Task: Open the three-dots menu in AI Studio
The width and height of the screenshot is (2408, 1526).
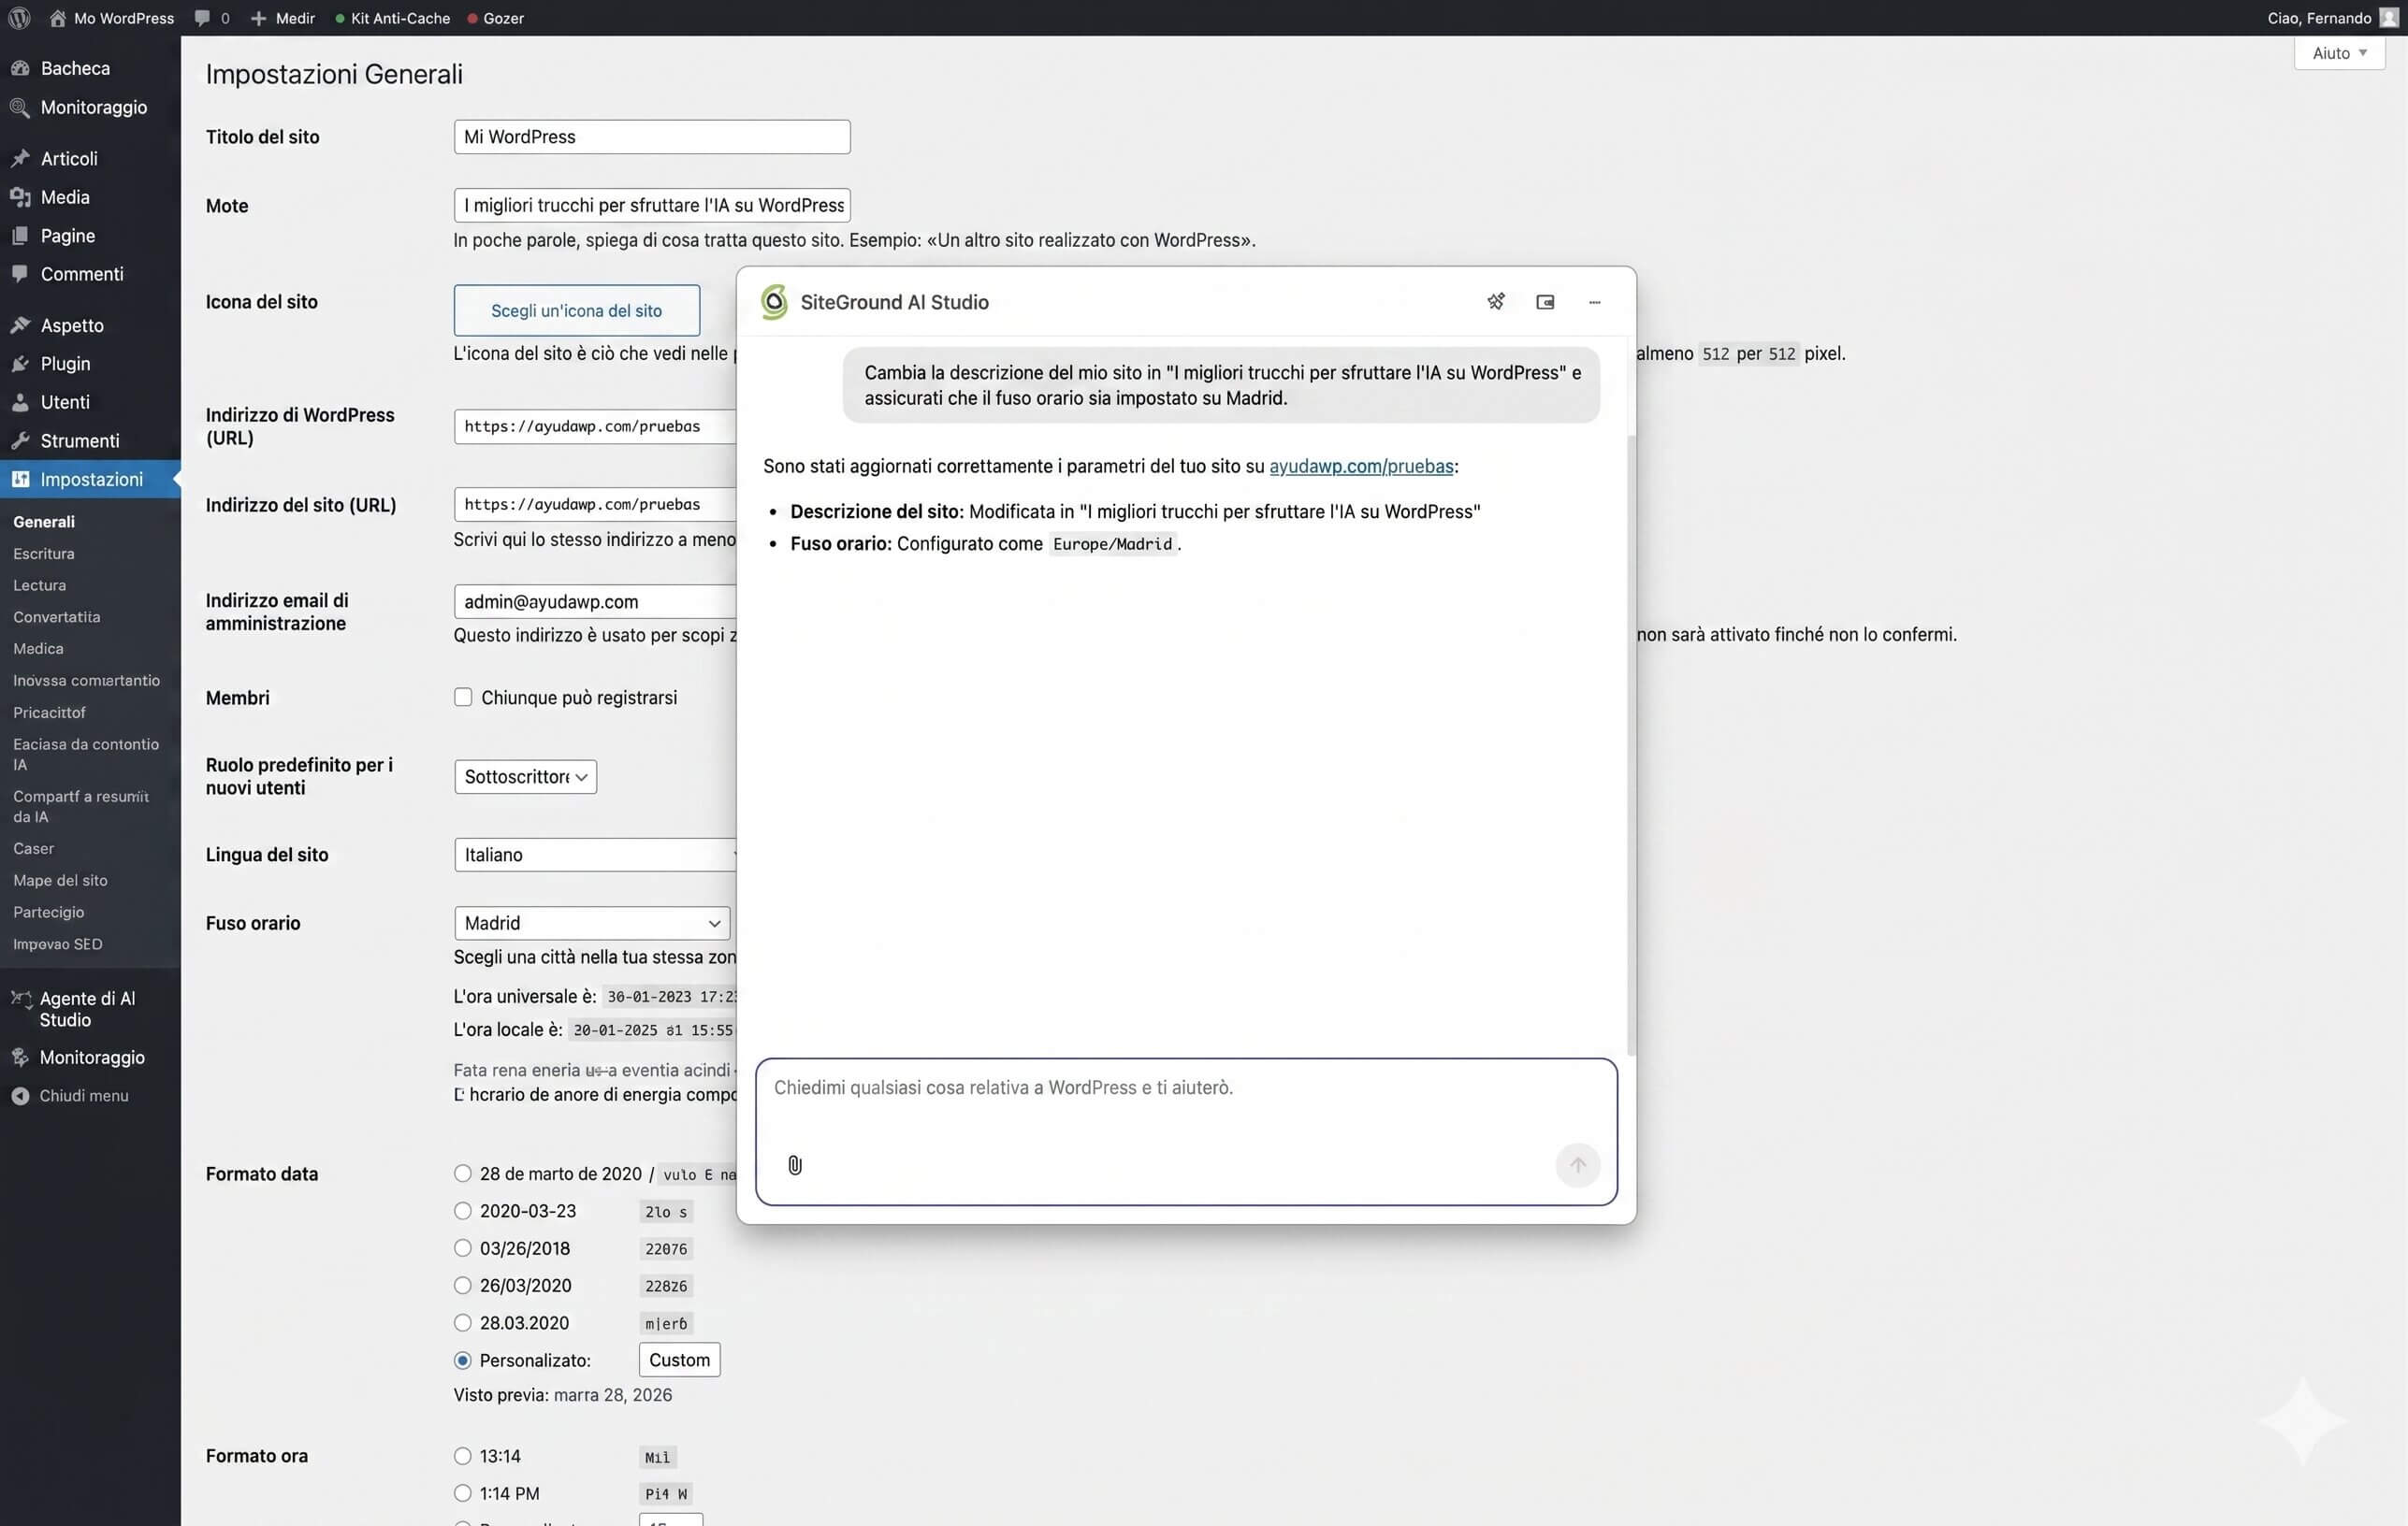Action: click(x=1594, y=302)
